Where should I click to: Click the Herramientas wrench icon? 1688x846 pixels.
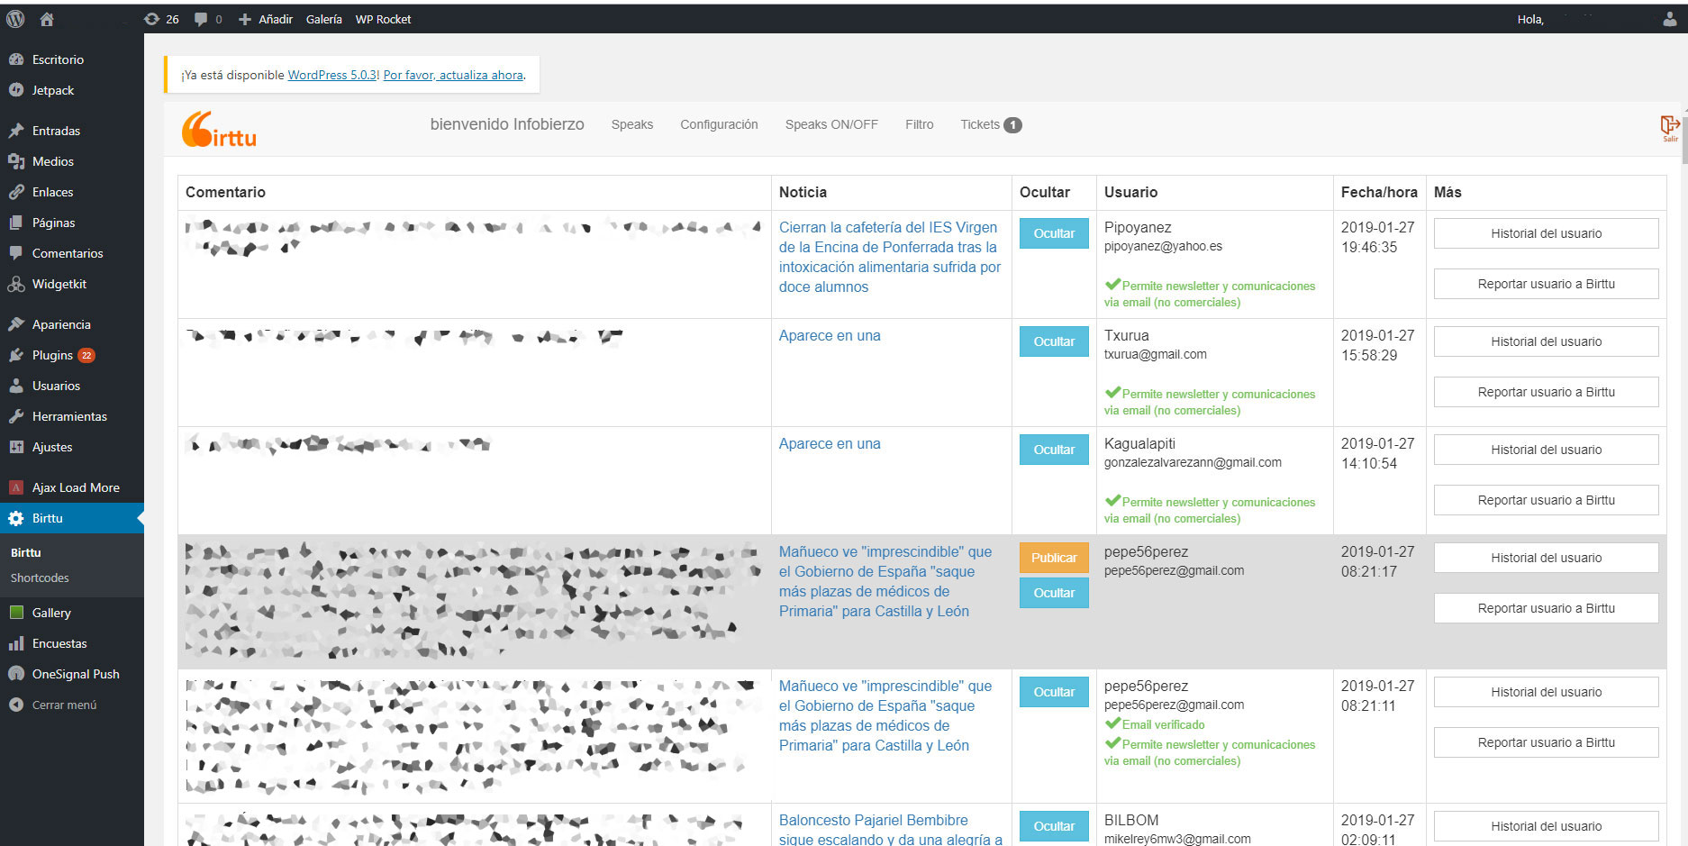(x=16, y=416)
